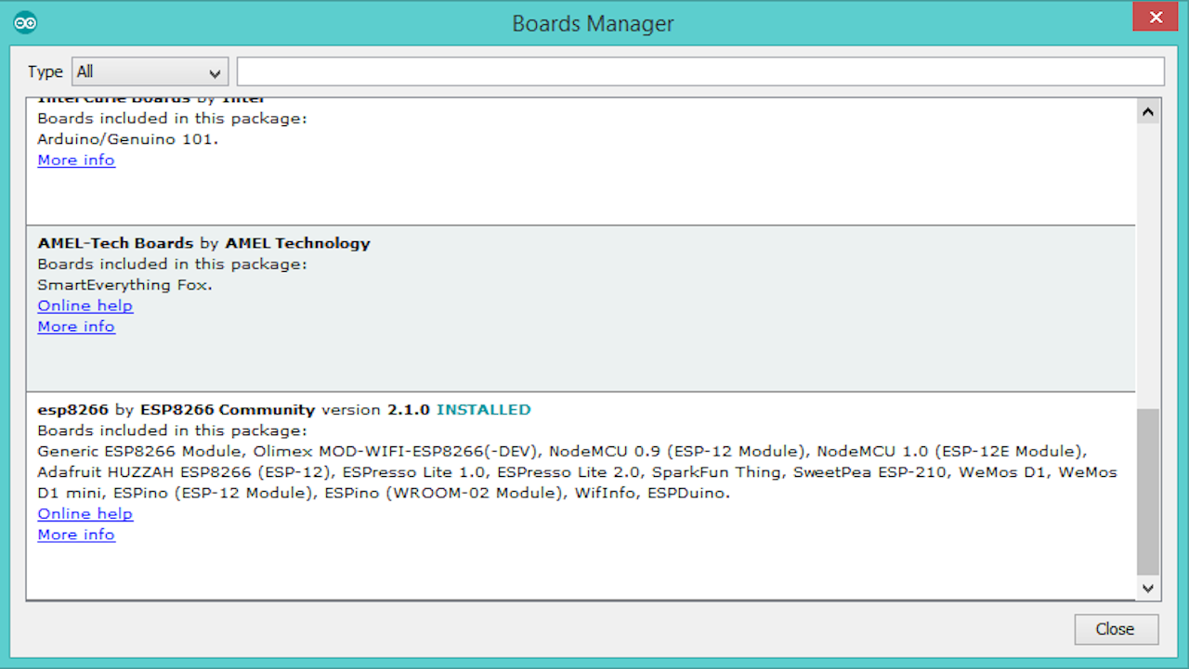This screenshot has height=669, width=1189.
Task: Click the INSTALLED status of esp8266
Action: [x=483, y=409]
